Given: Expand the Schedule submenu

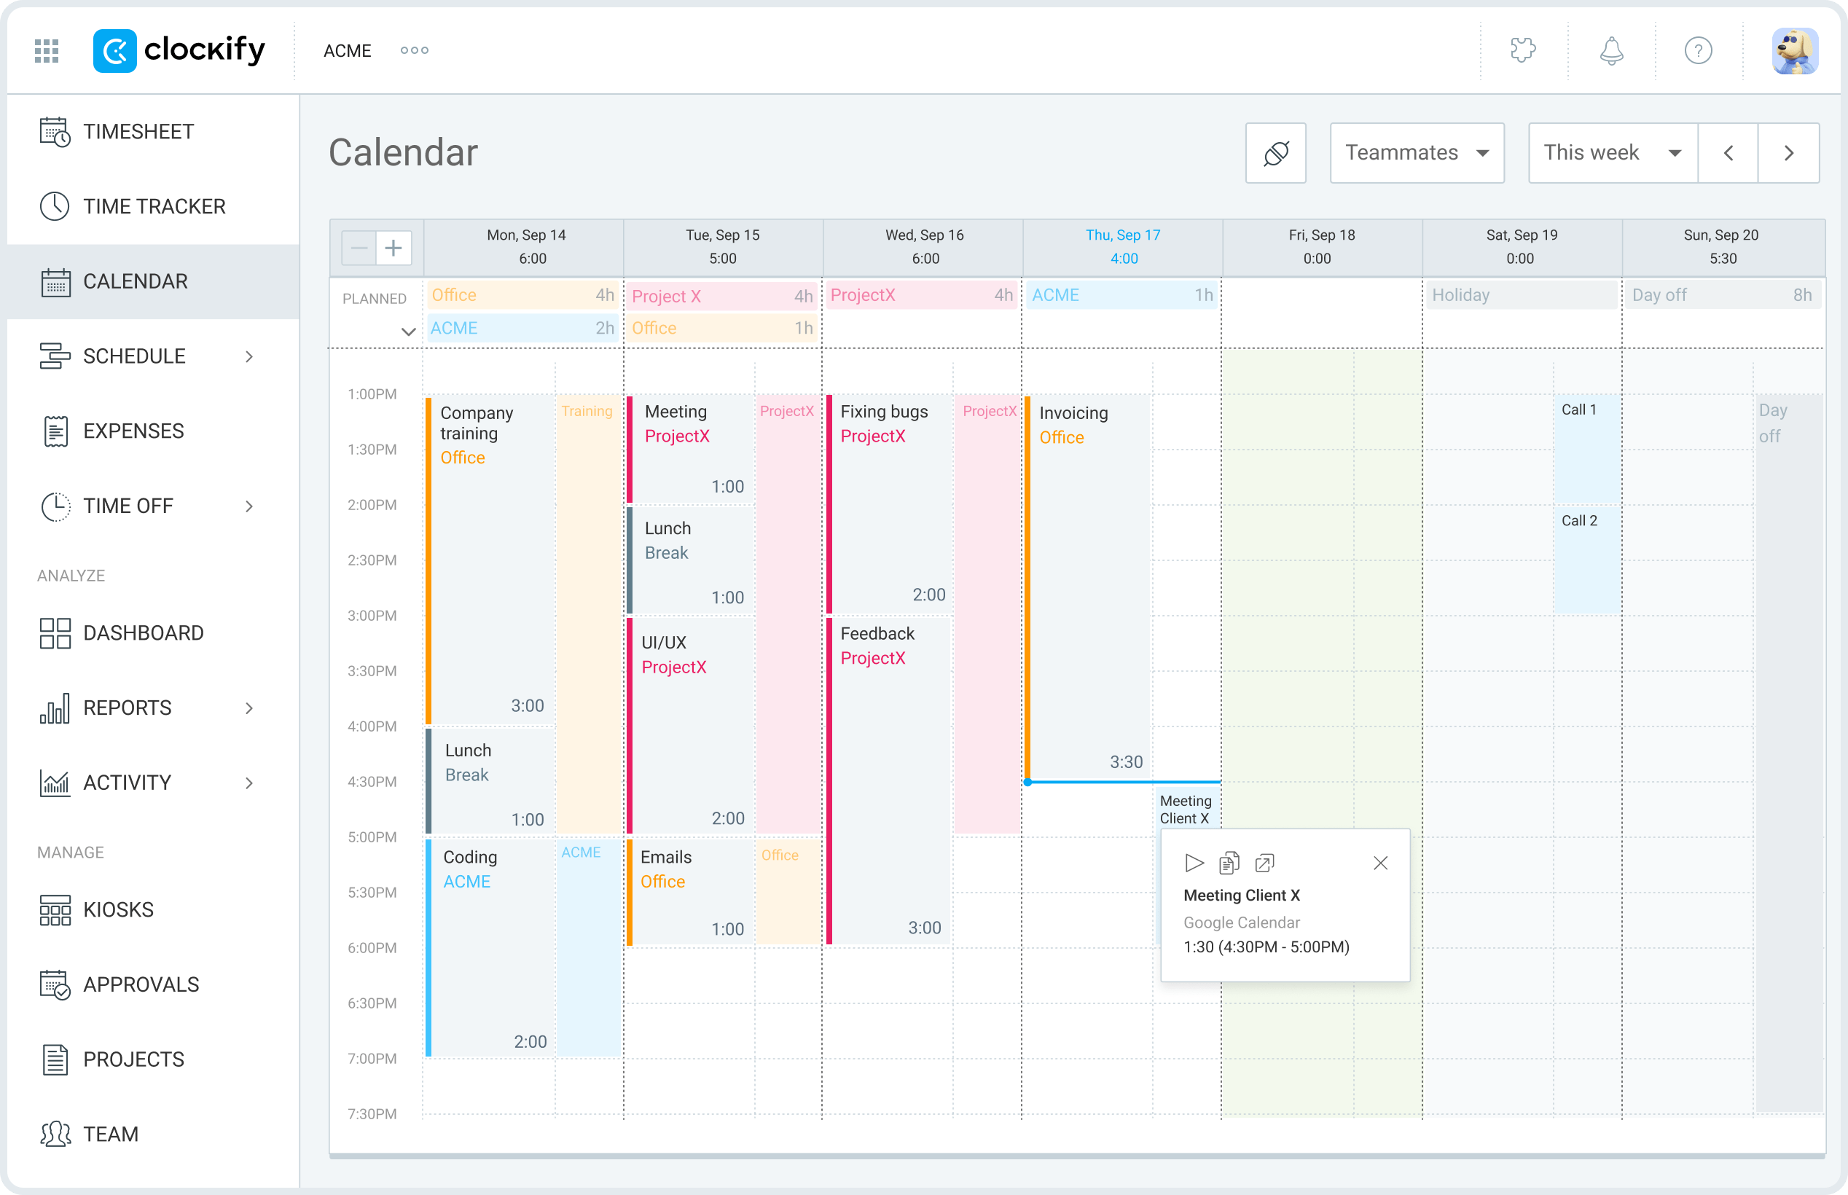Looking at the screenshot, I should point(249,356).
